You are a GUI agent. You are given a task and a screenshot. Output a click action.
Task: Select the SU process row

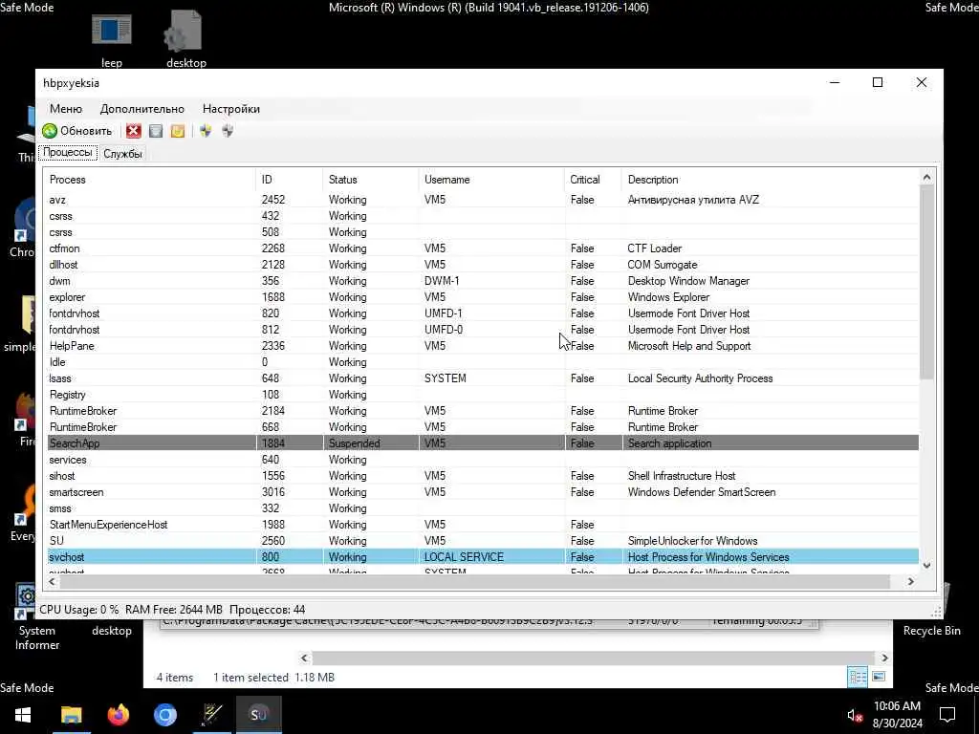click(x=483, y=541)
